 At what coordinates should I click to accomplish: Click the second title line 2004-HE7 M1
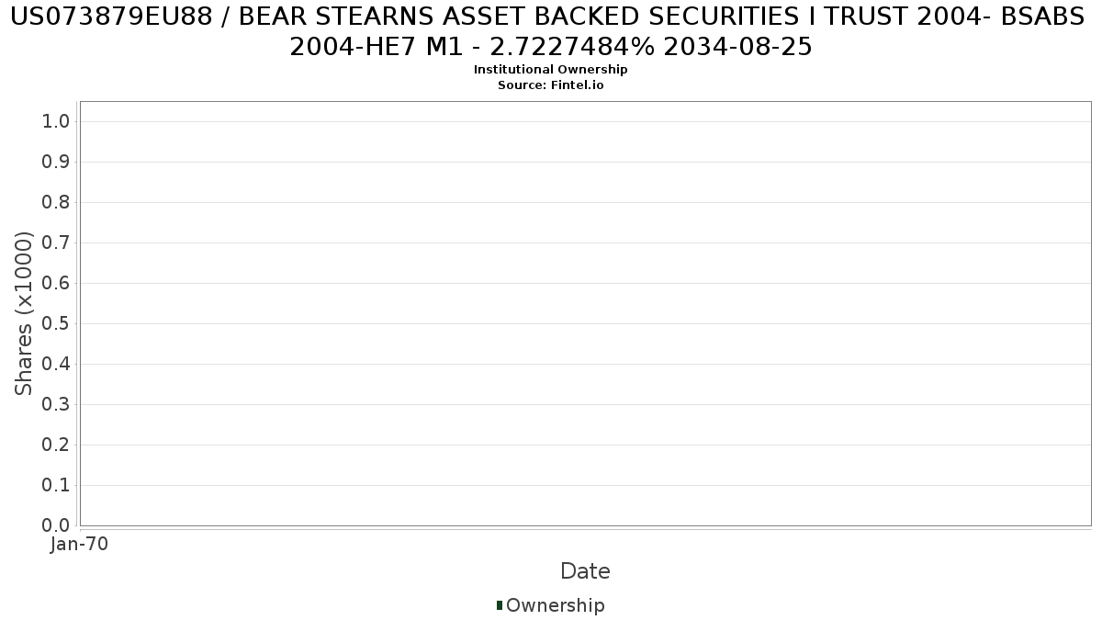pos(551,47)
